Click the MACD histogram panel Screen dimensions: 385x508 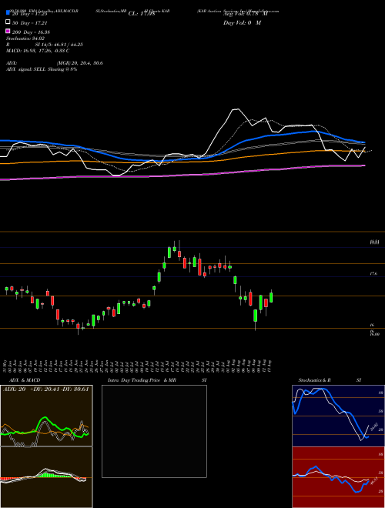click(46, 477)
